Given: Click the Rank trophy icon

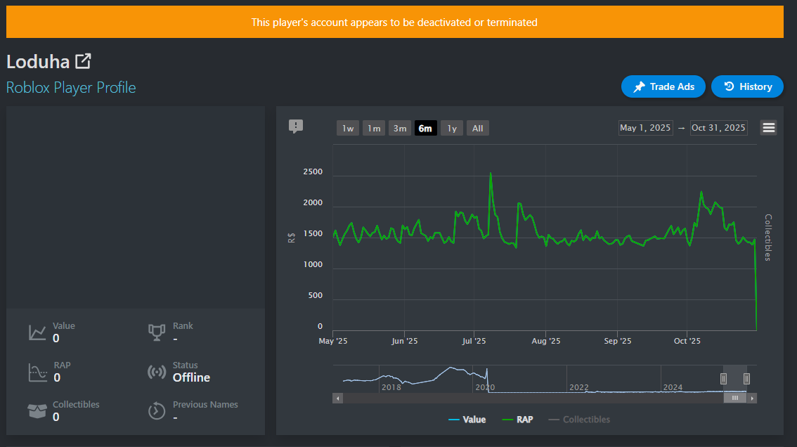Looking at the screenshot, I should (x=157, y=332).
